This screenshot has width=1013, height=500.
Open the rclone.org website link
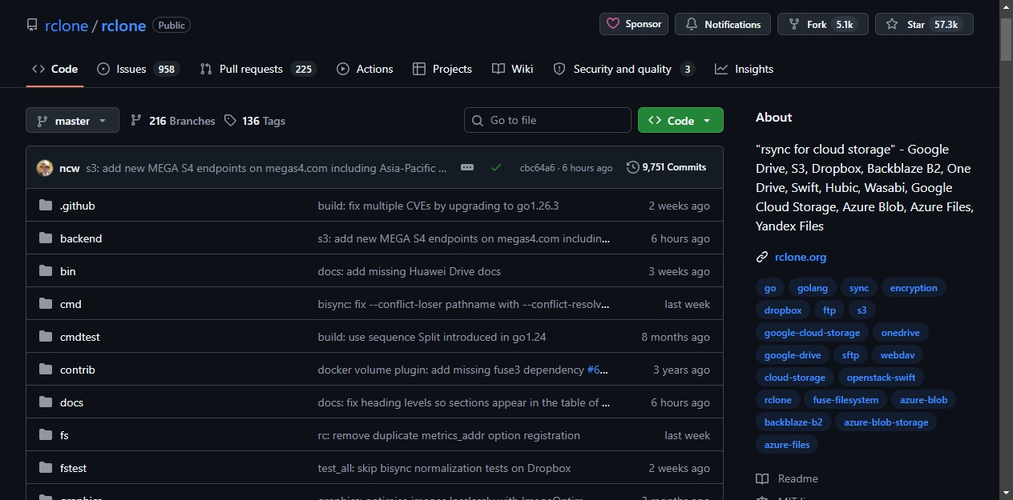click(x=801, y=257)
